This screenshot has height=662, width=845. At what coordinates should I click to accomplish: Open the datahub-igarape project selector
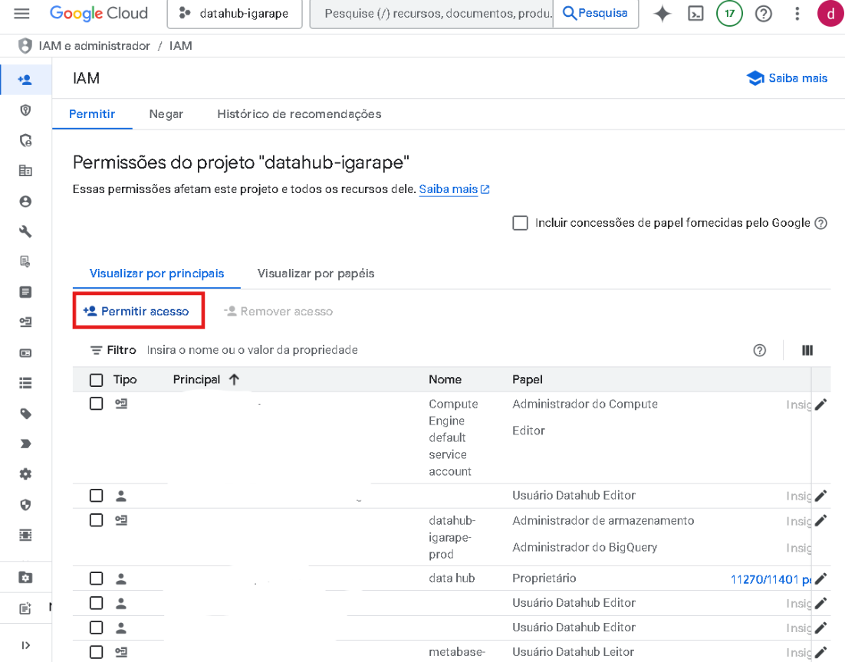(235, 14)
